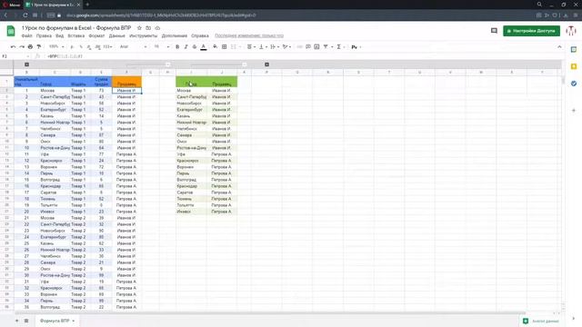This screenshot has height=327, width=582.
Task: Open the Инструменты menu
Action: [x=144, y=36]
